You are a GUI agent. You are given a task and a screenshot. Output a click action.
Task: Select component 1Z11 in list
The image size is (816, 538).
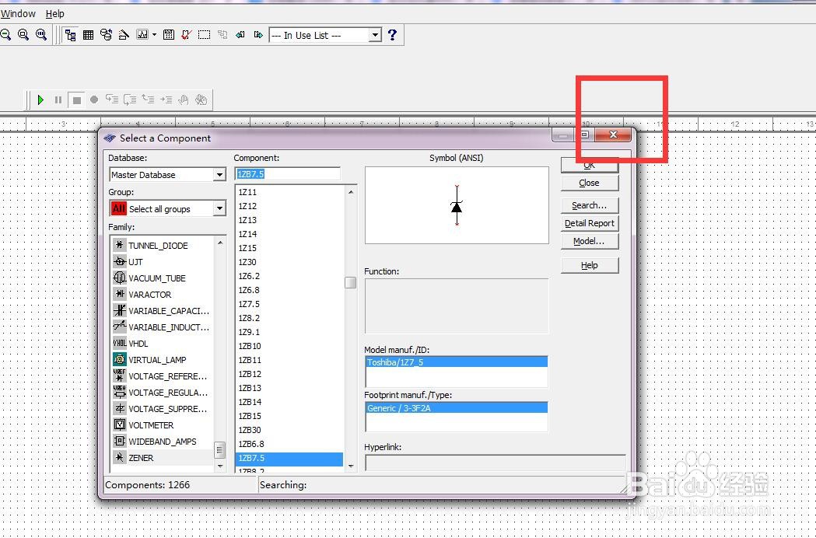[289, 192]
